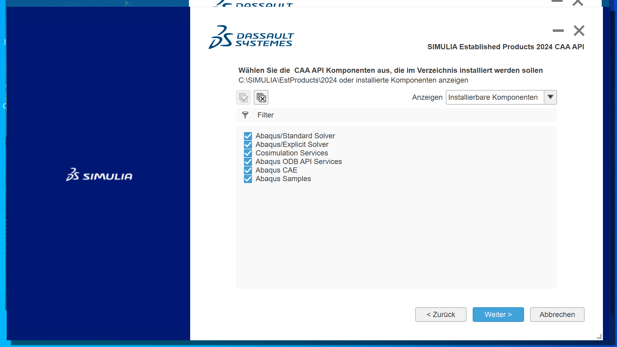Click the deselect-all components icon
This screenshot has height=347, width=617.
(x=261, y=97)
